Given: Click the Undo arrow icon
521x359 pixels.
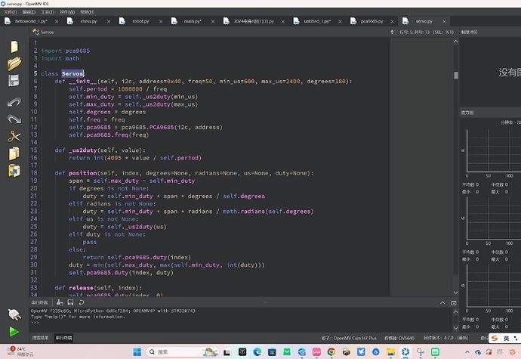Looking at the screenshot, I should [x=14, y=102].
